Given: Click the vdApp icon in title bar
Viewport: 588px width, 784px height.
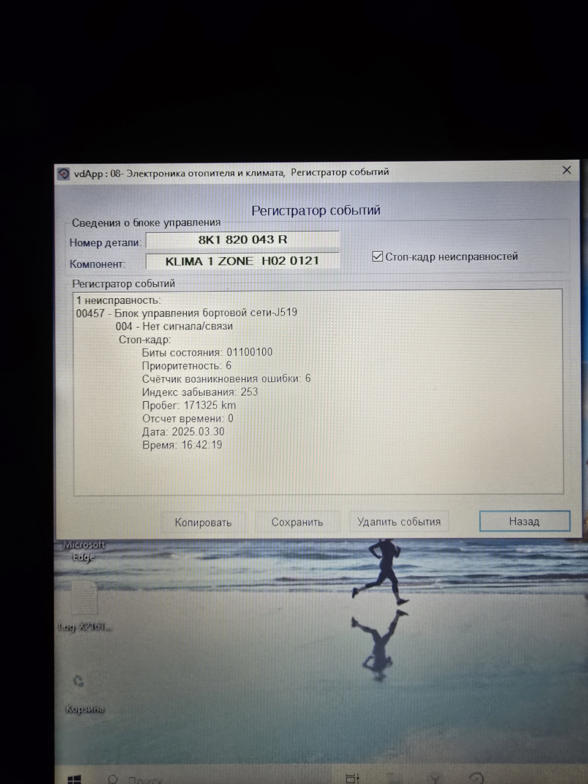Looking at the screenshot, I should tap(64, 174).
